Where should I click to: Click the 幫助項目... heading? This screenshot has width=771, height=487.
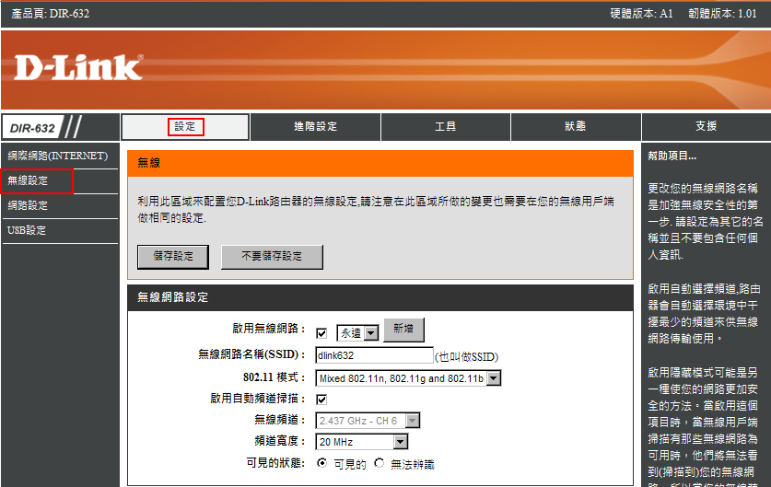point(672,157)
